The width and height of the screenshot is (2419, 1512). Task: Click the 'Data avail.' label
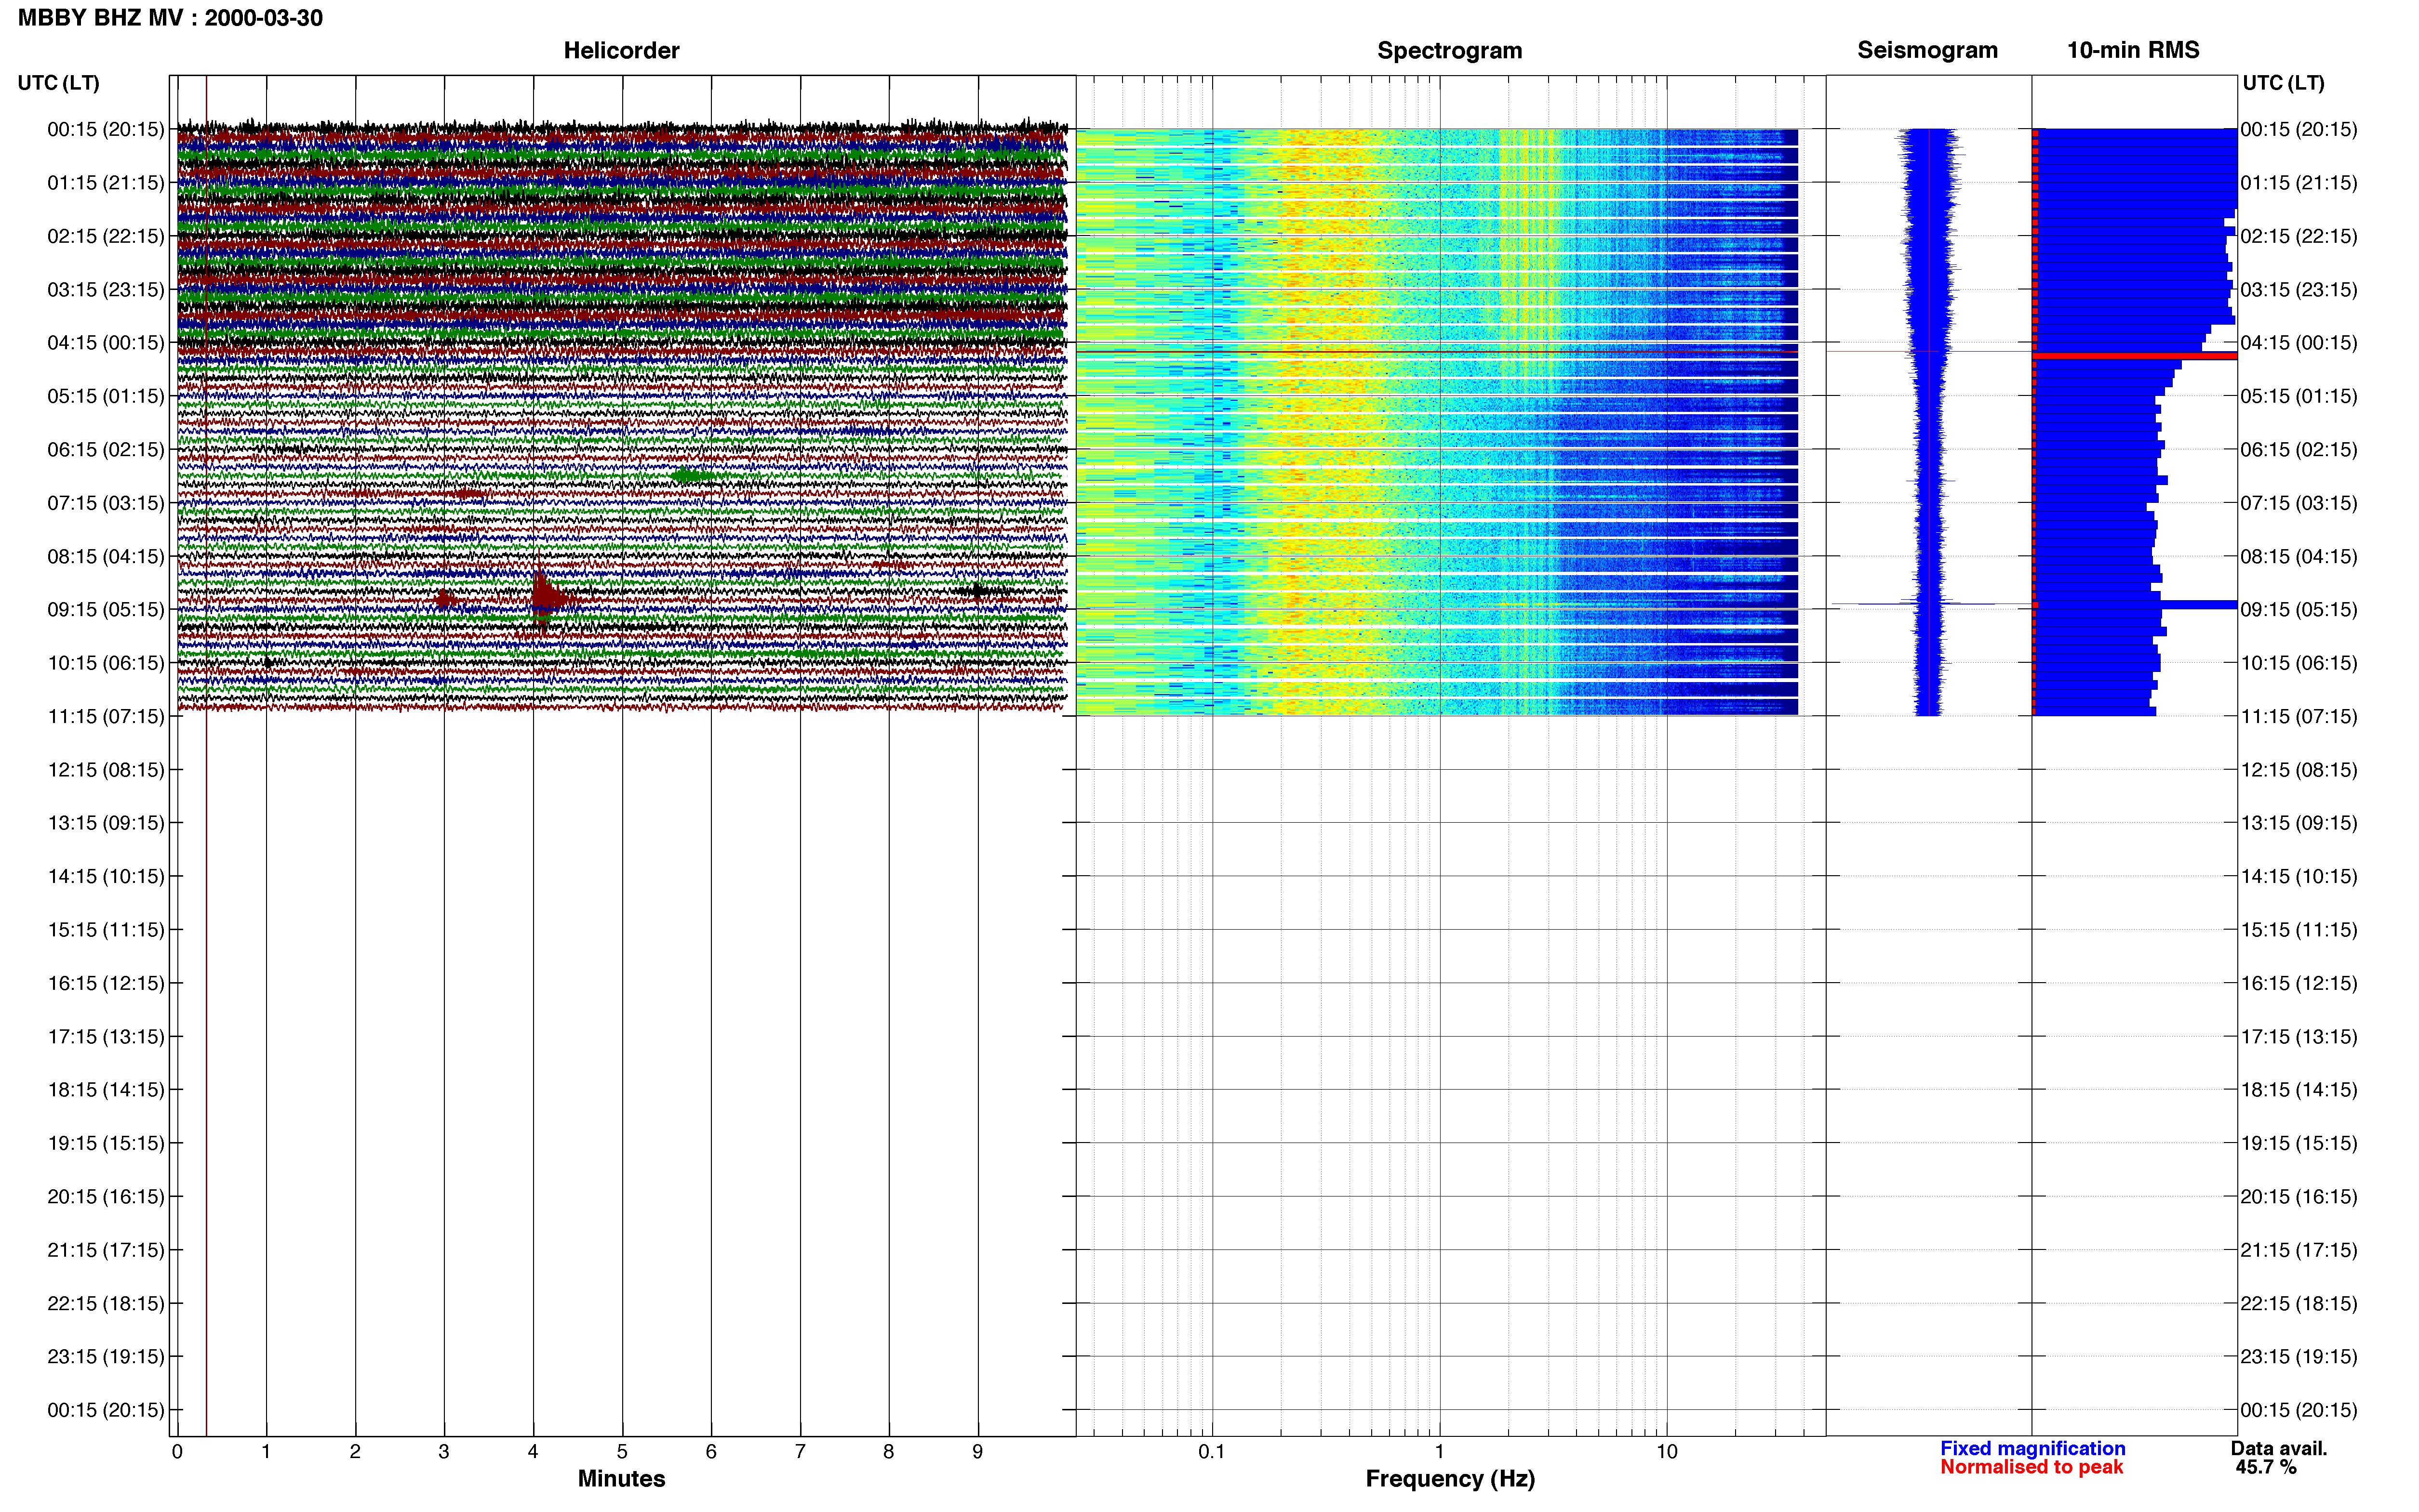2279,1448
